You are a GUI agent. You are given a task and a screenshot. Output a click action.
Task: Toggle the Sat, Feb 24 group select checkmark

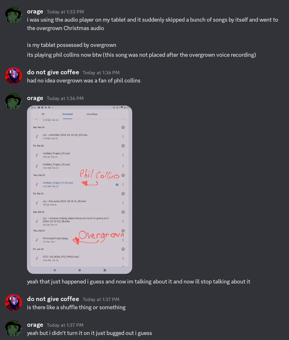click(x=123, y=128)
